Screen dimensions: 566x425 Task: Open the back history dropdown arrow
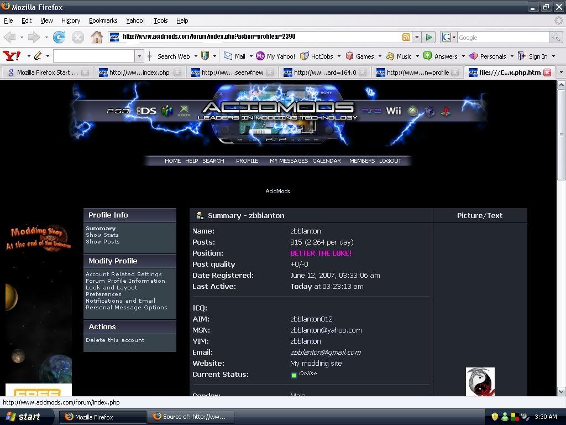point(22,37)
